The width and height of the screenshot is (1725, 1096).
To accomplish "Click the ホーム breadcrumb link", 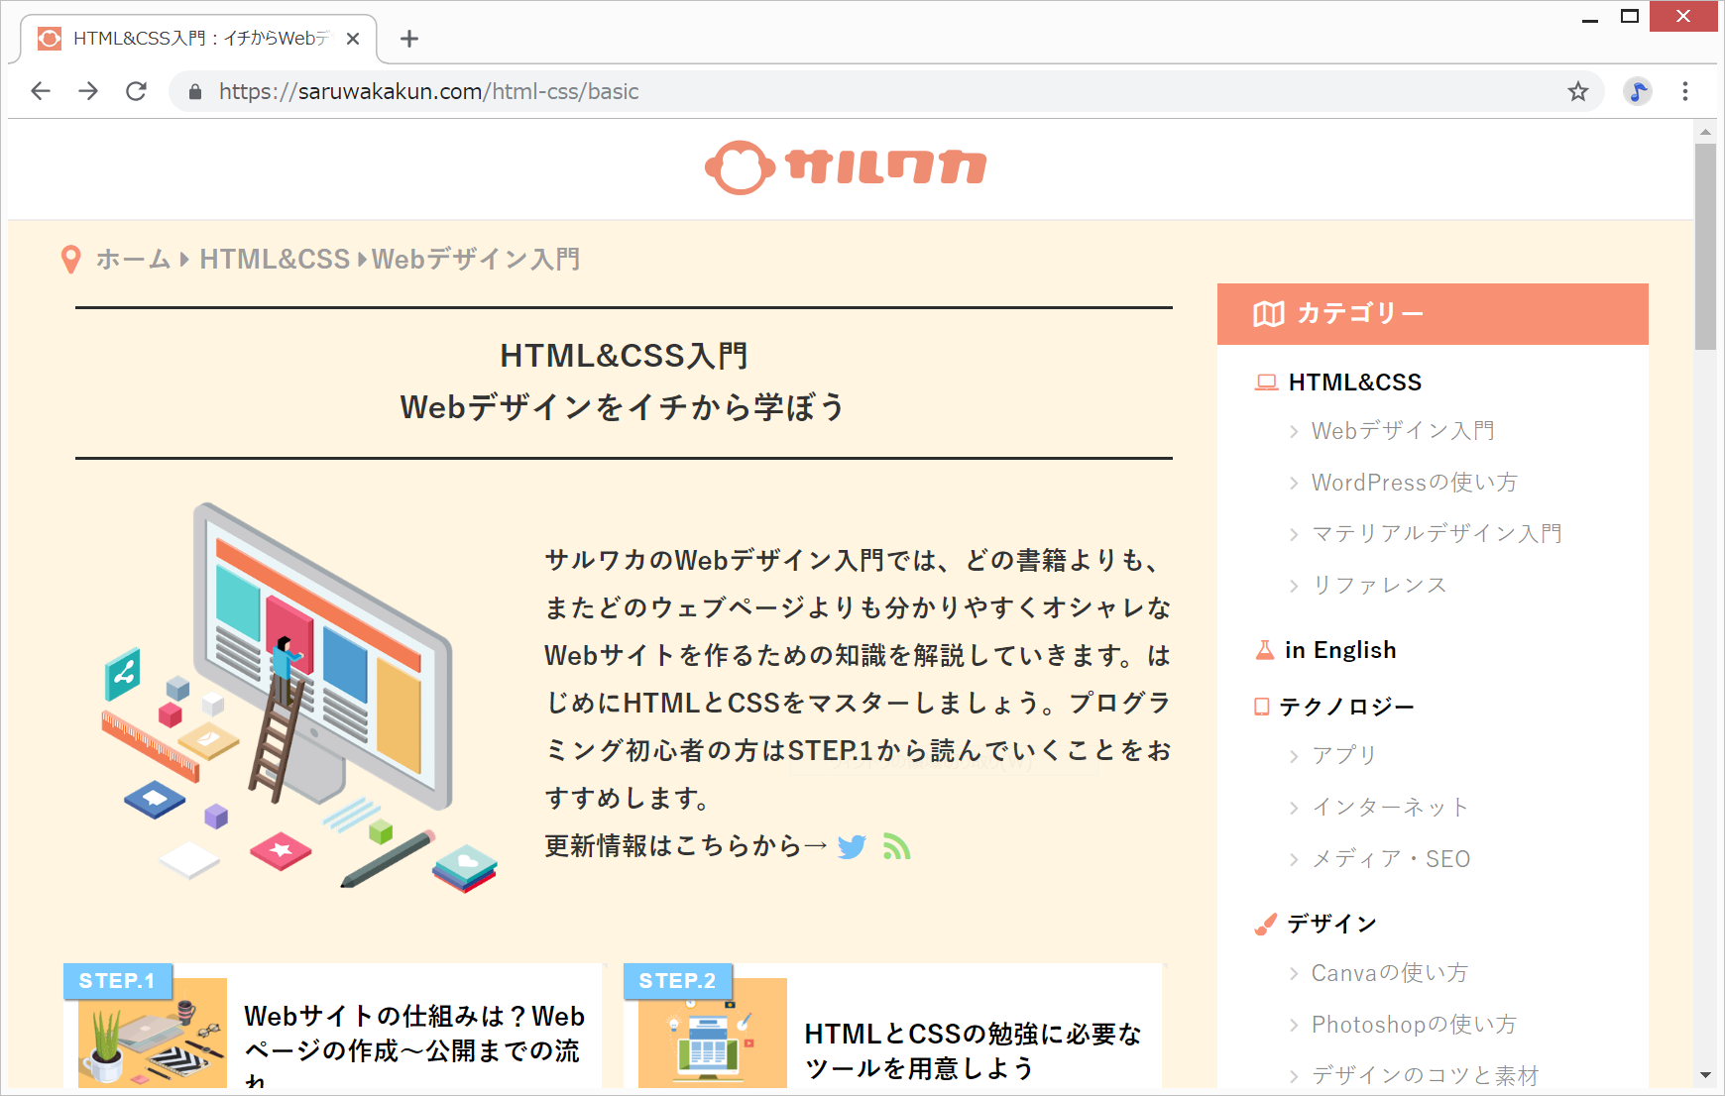I will click(x=133, y=260).
